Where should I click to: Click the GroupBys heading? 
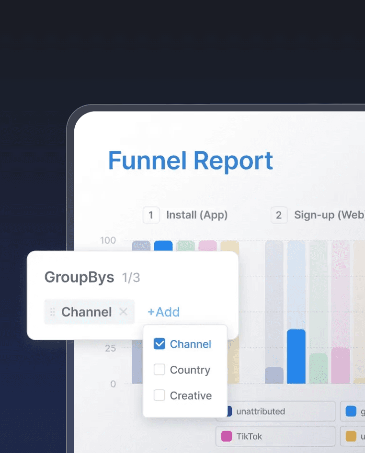coord(79,277)
